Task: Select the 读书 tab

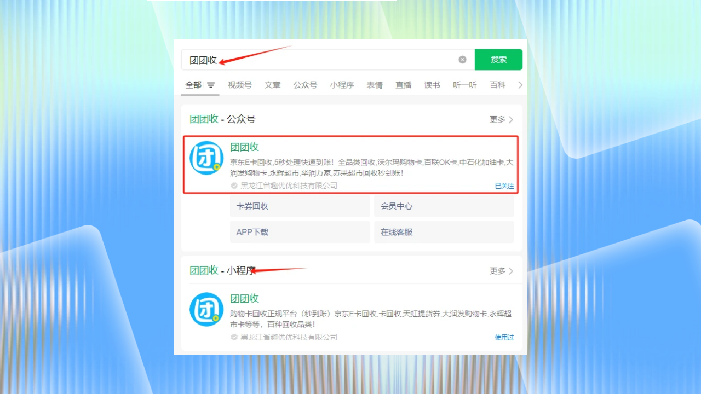Action: point(432,85)
